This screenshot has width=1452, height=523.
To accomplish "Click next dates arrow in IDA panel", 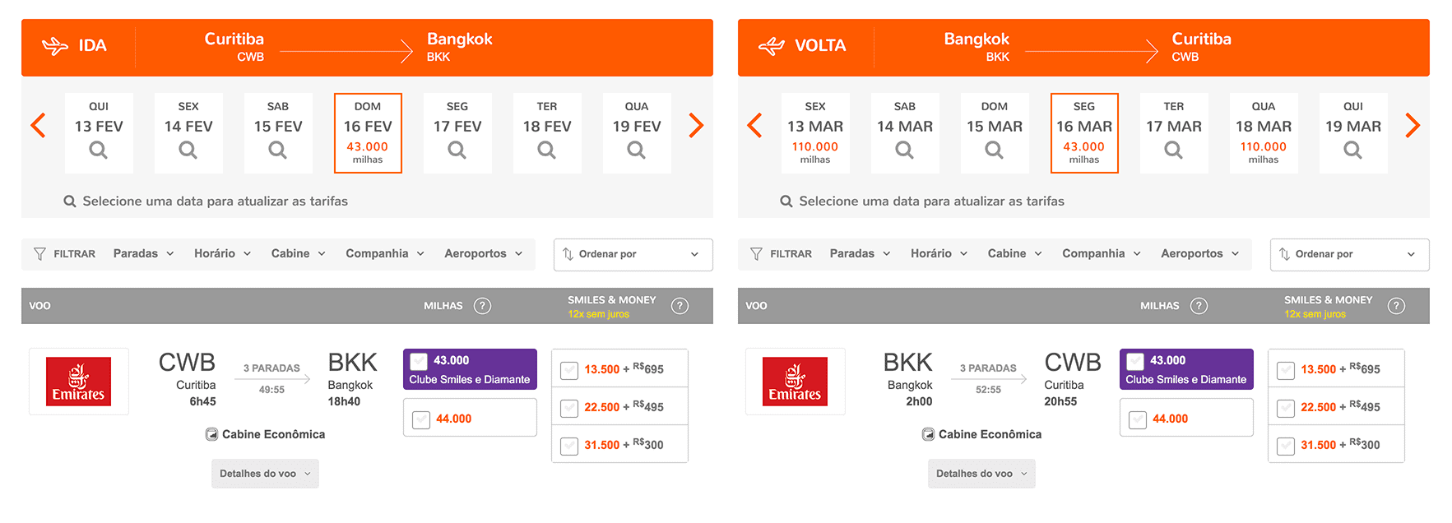I will point(696,125).
